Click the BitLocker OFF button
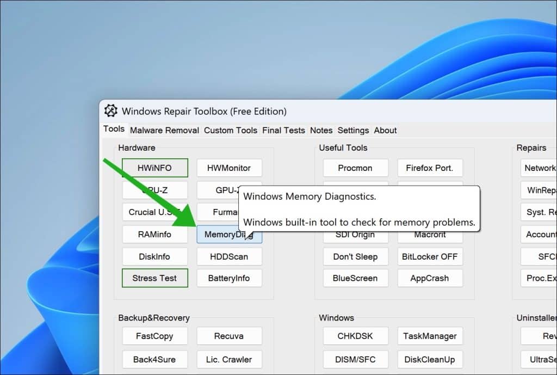The image size is (557, 375). coord(430,256)
